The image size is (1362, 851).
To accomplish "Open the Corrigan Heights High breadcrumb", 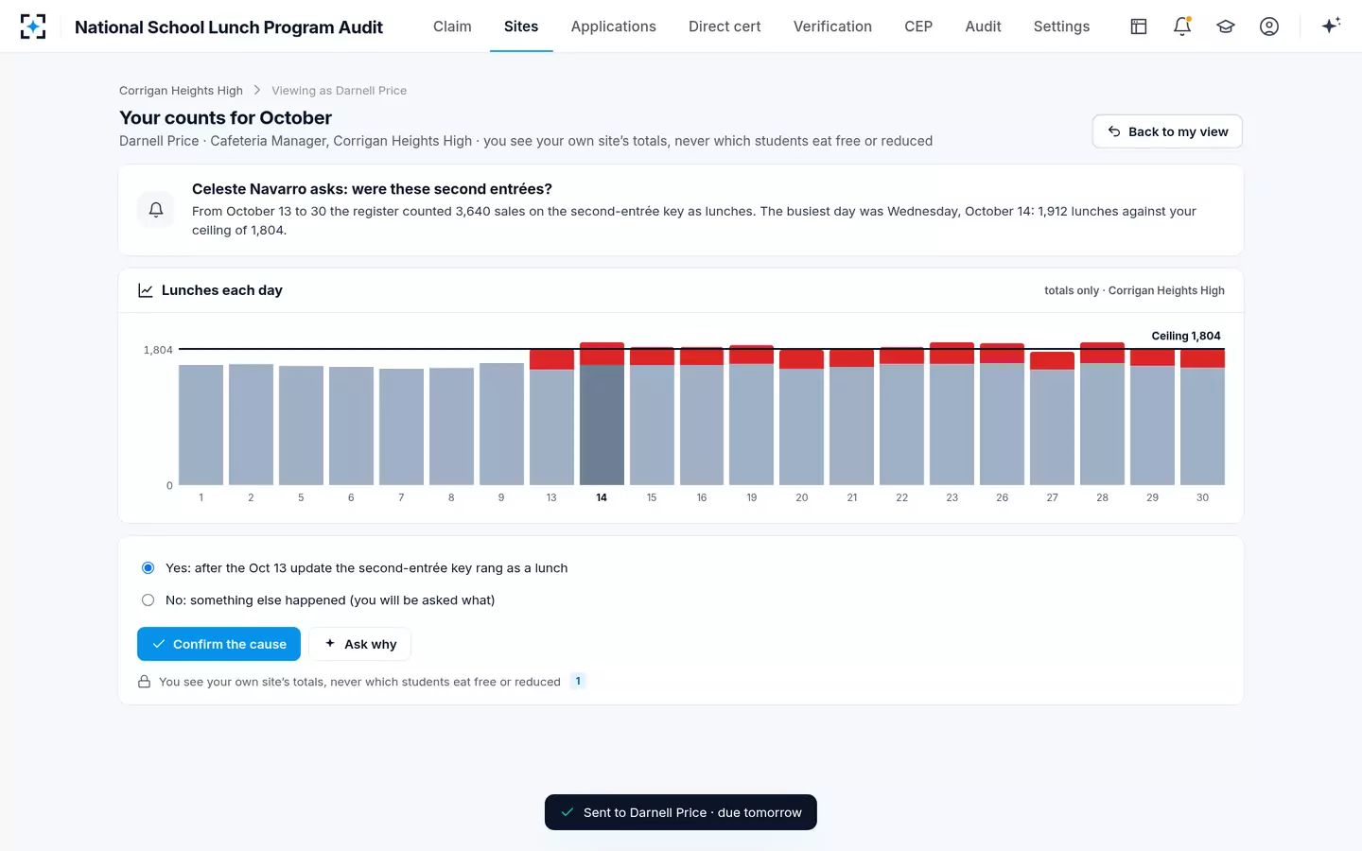I will [181, 91].
